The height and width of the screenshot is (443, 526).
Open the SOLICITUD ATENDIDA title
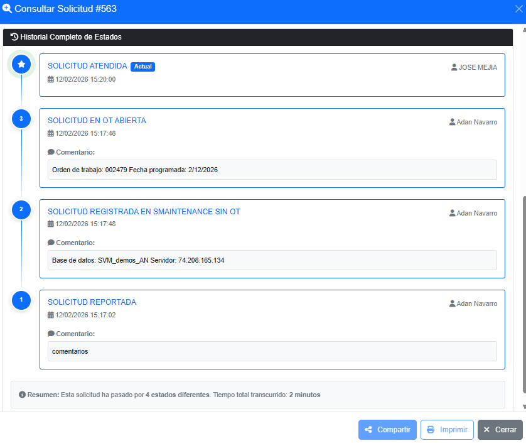click(x=87, y=66)
